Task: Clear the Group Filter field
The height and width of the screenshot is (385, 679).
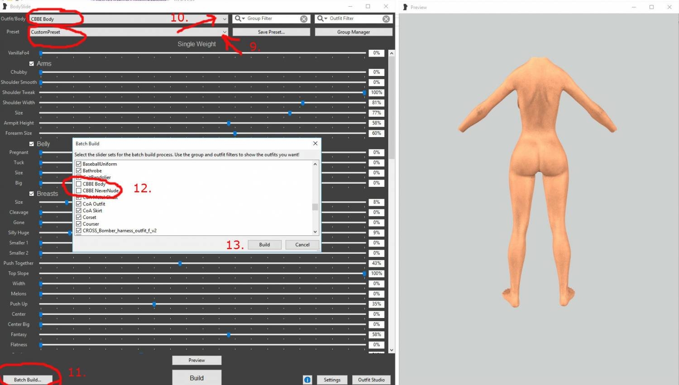Action: pos(304,19)
